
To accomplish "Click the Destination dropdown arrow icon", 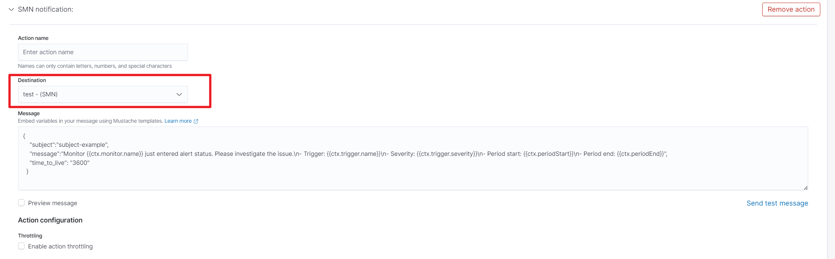I will (179, 94).
